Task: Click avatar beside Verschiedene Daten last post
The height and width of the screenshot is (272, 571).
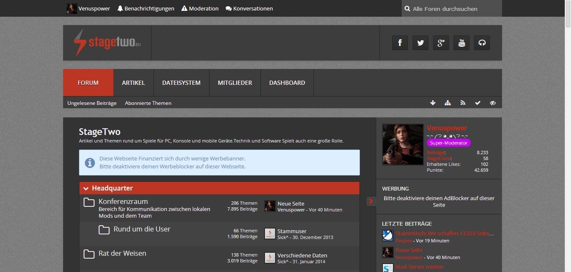Action: pyautogui.click(x=270, y=258)
